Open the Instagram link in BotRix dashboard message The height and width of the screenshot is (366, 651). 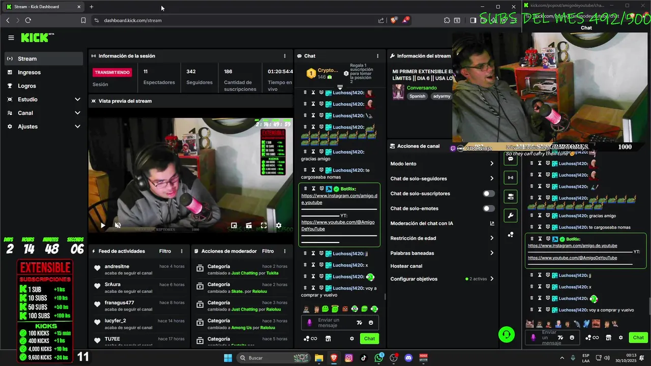[339, 199]
